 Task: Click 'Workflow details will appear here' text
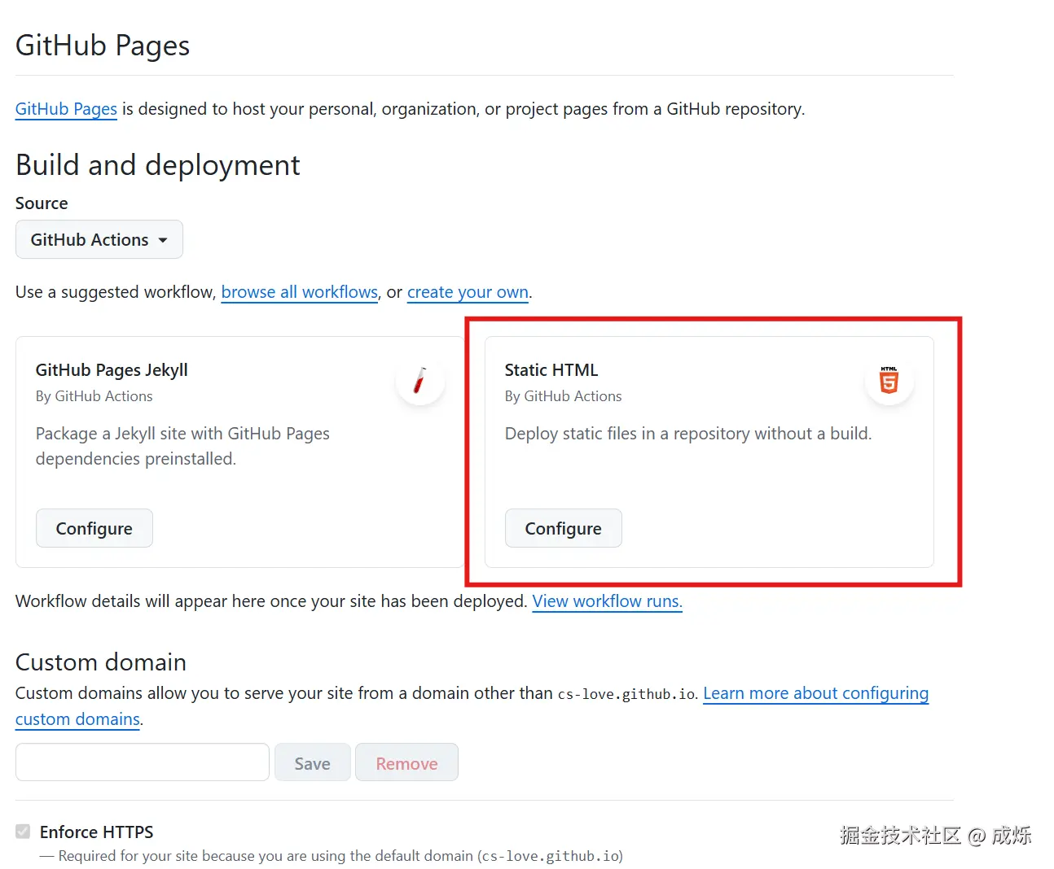[271, 601]
